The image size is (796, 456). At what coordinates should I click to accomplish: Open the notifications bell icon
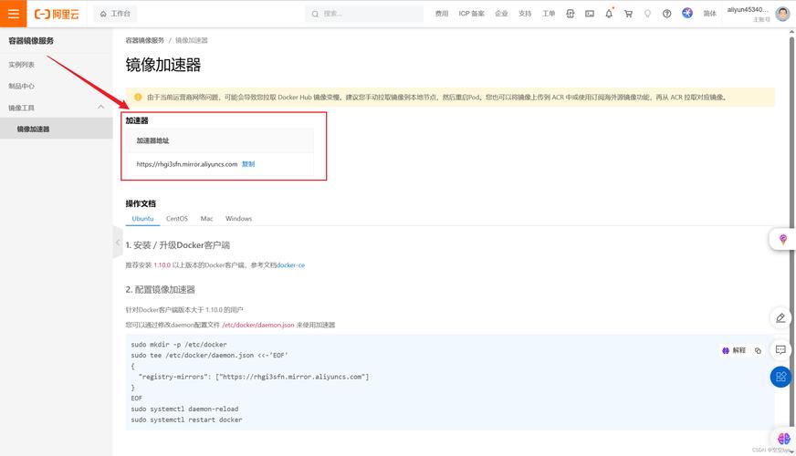tap(609, 14)
